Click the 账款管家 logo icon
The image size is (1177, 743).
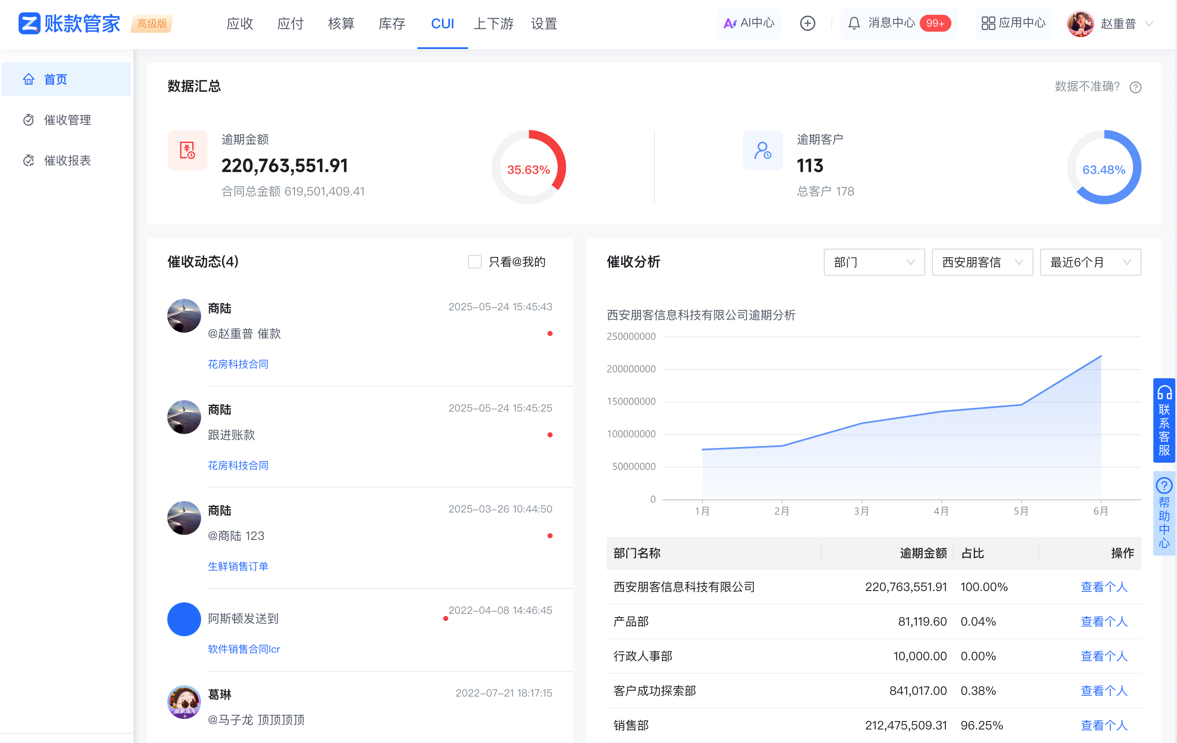coord(29,24)
